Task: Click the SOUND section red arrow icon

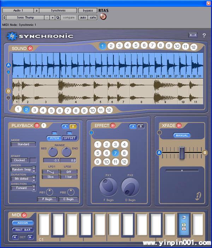Action: (x=30, y=49)
